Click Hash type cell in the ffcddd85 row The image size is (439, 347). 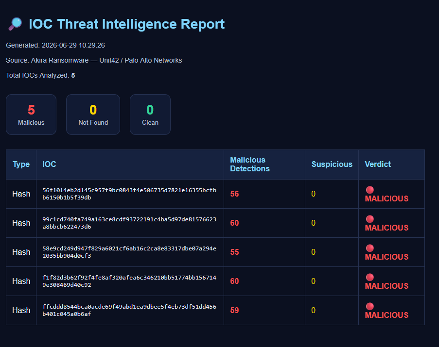[21, 310]
